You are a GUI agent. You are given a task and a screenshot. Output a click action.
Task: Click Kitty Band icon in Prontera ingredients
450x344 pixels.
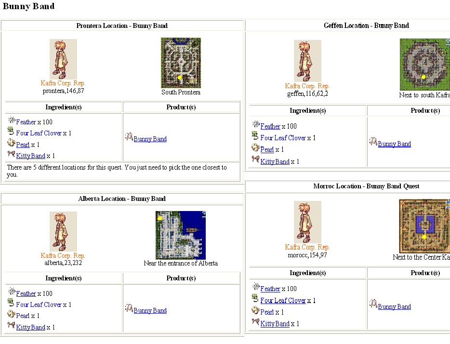pyautogui.click(x=11, y=154)
